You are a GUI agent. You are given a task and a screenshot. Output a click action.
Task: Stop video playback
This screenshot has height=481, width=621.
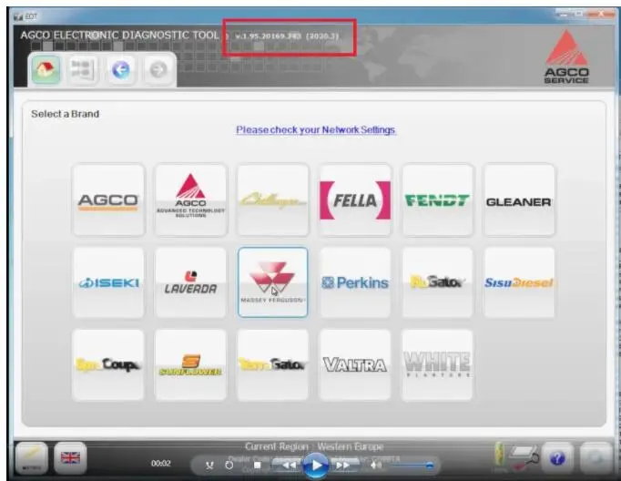(257, 466)
